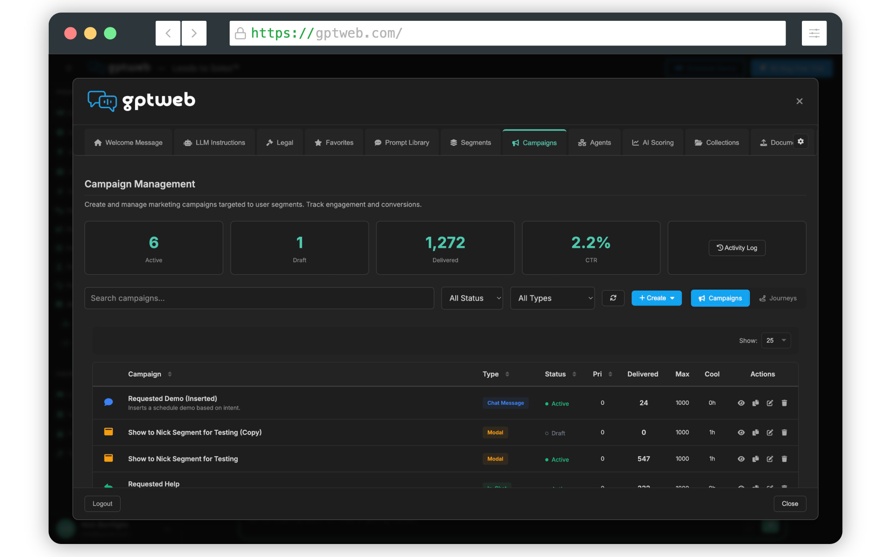Open the Collections tab
The width and height of the screenshot is (891, 557).
pos(717,142)
